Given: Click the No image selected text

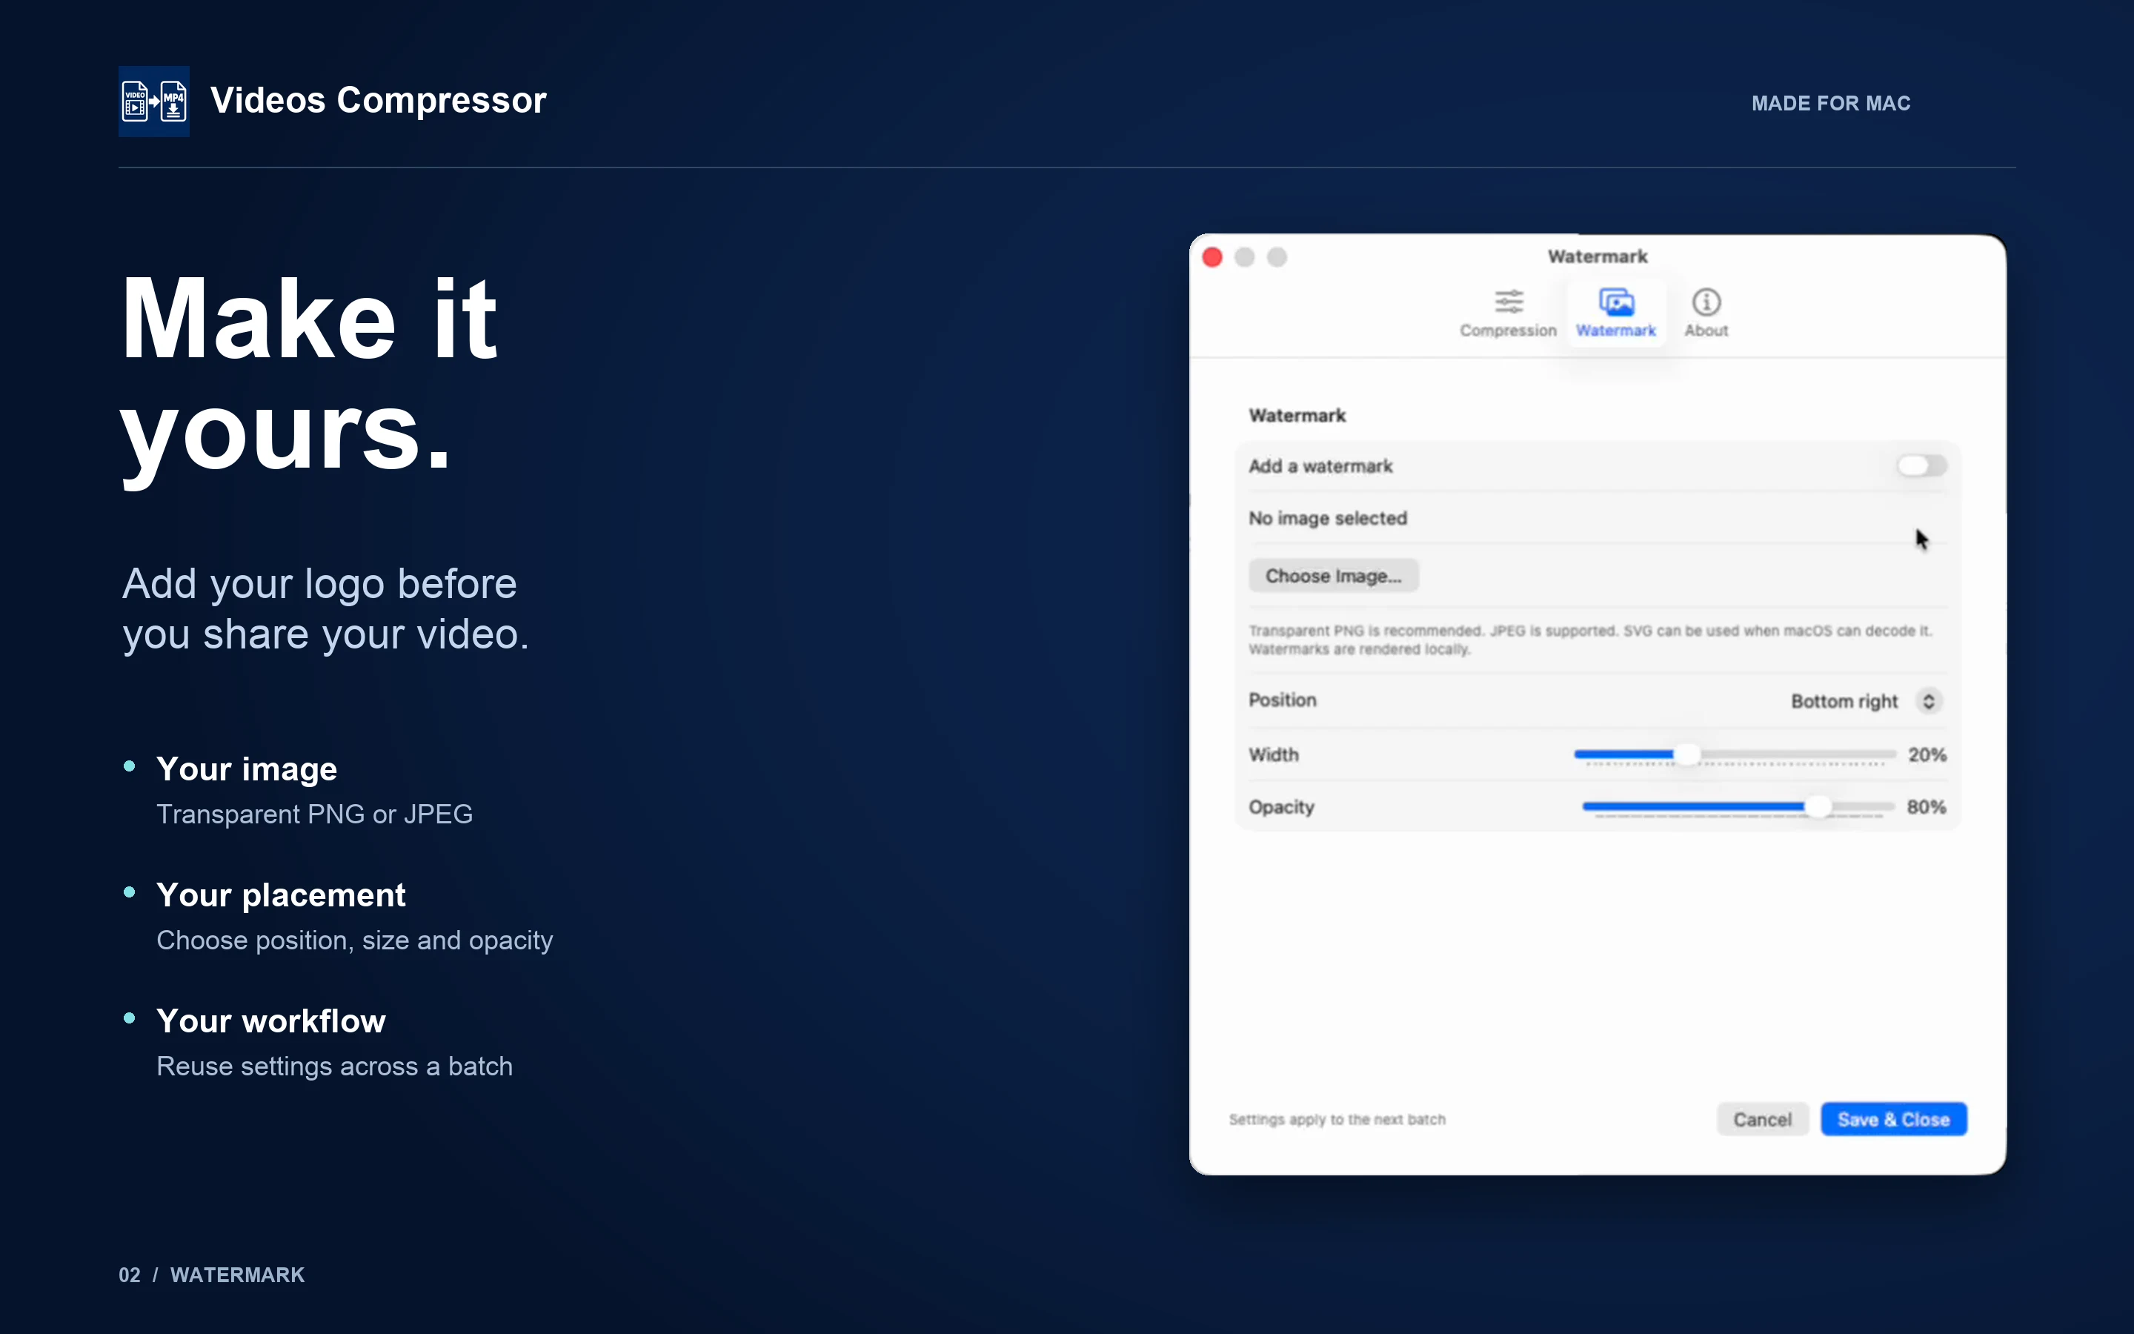Looking at the screenshot, I should 1327,519.
